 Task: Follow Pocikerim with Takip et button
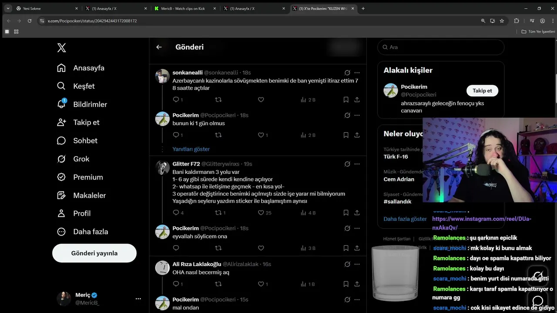click(482, 90)
